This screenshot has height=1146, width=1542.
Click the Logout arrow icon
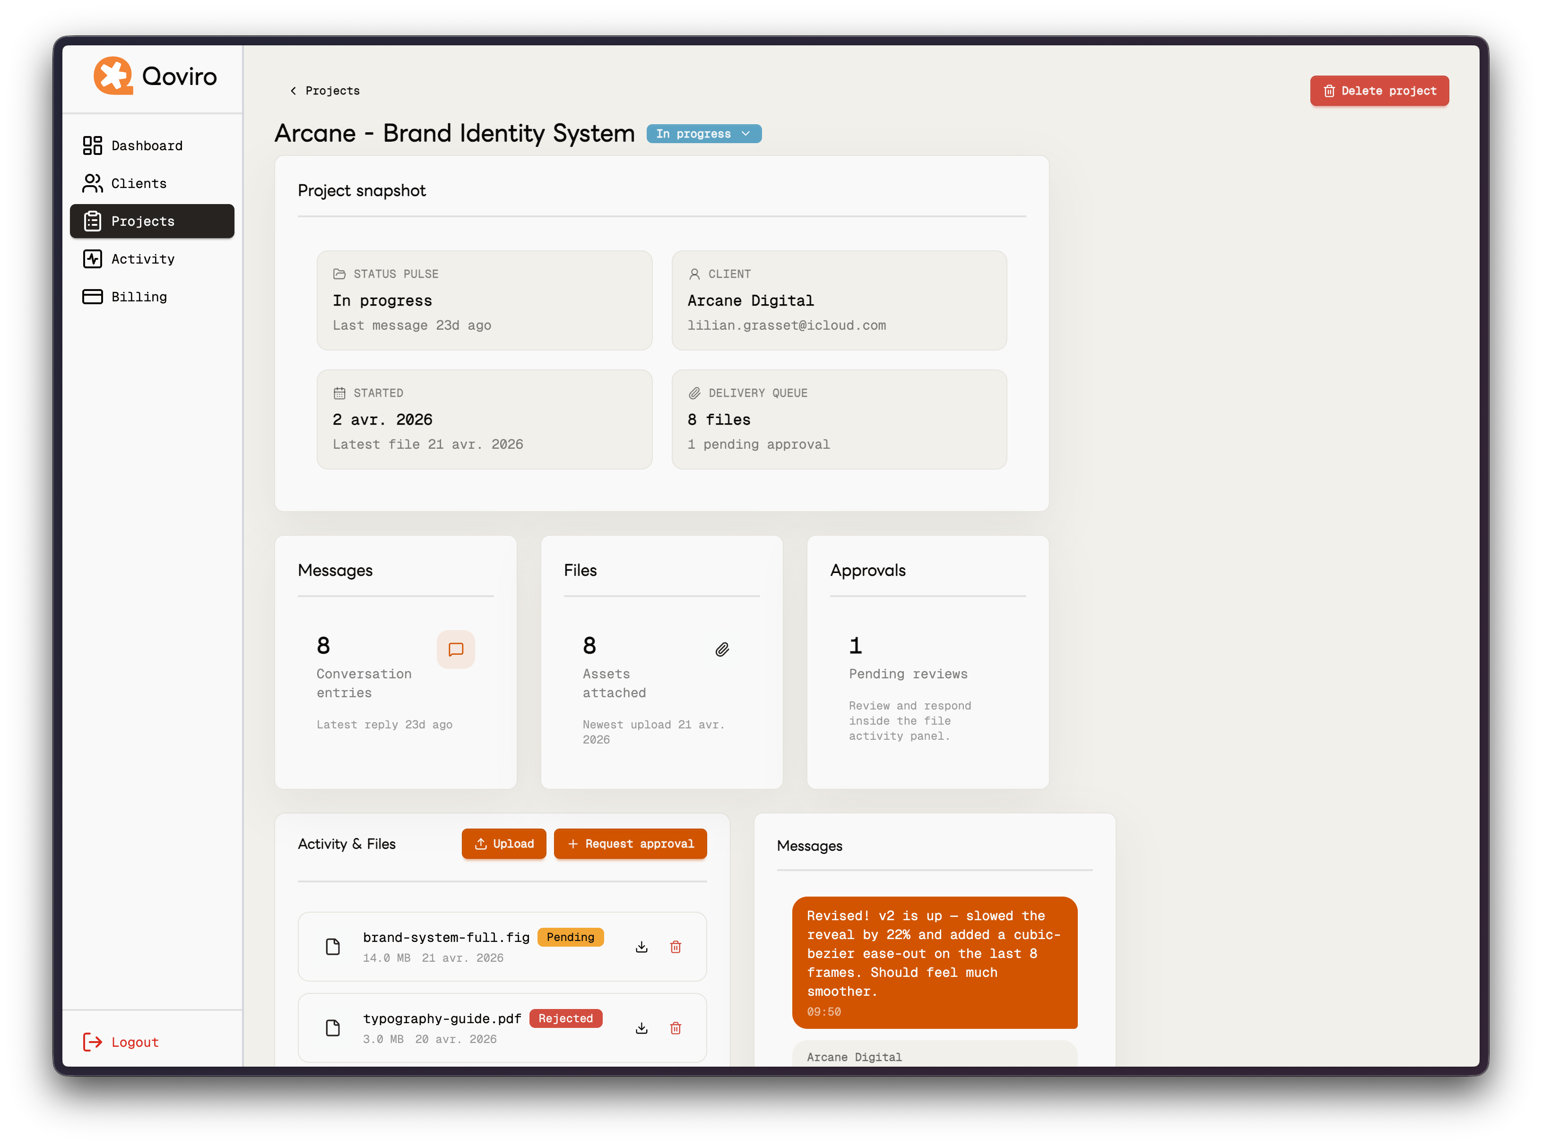point(92,1042)
